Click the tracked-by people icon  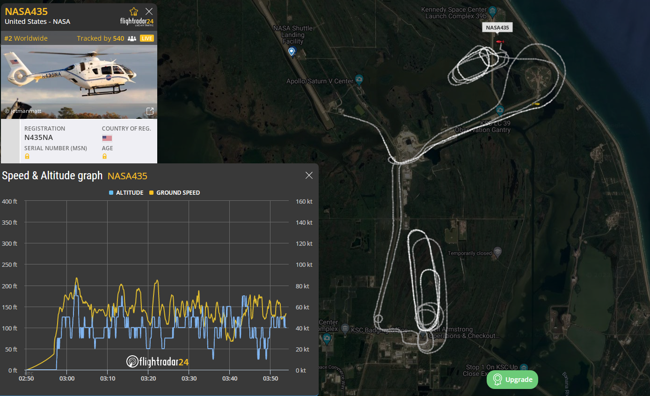(132, 38)
